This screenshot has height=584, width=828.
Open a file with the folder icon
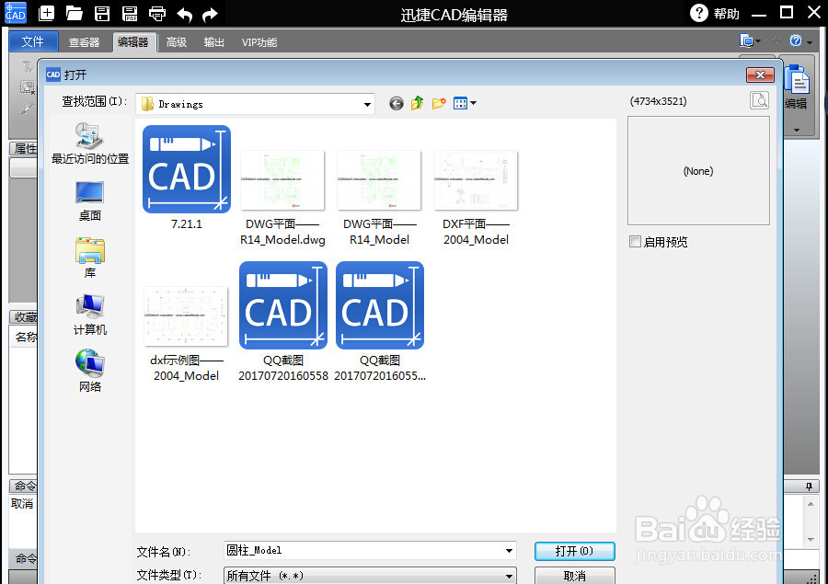tap(74, 13)
